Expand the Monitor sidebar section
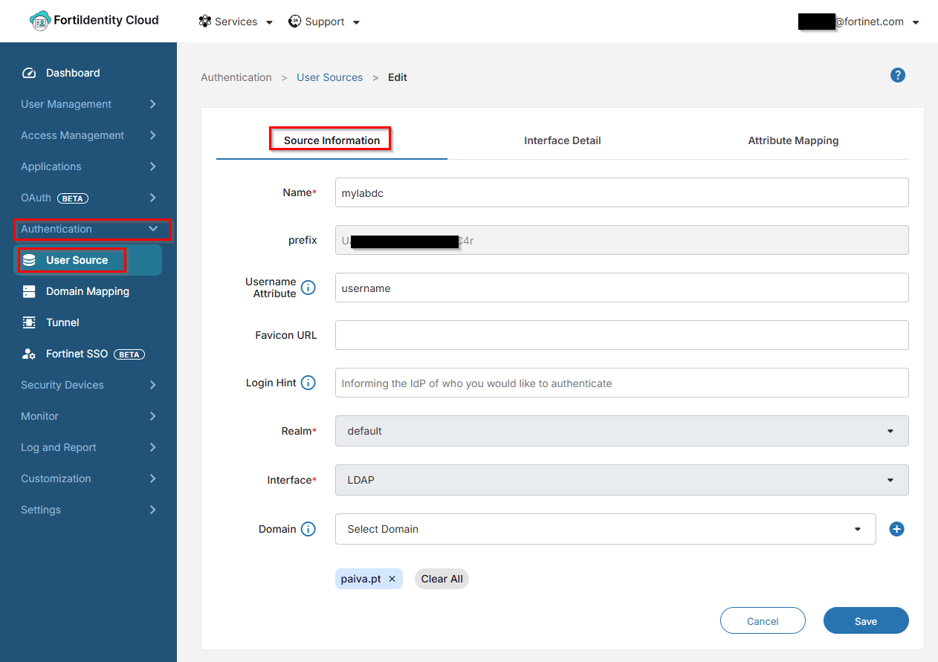Viewport: 938px width, 662px height. (88, 416)
